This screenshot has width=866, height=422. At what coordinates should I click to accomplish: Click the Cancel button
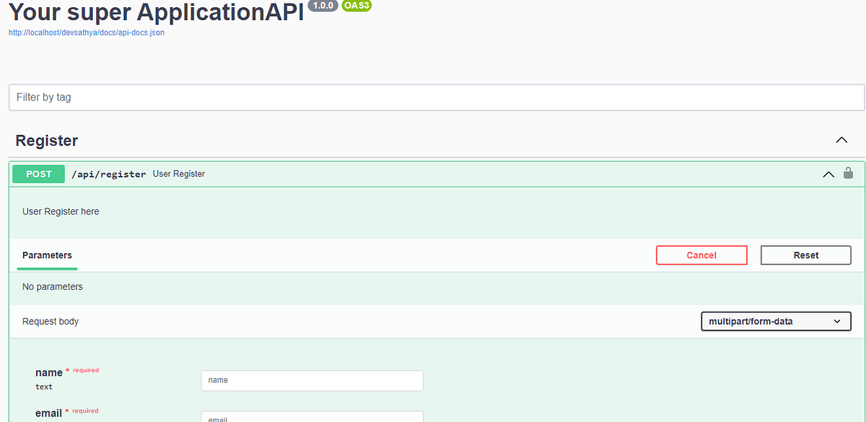701,255
